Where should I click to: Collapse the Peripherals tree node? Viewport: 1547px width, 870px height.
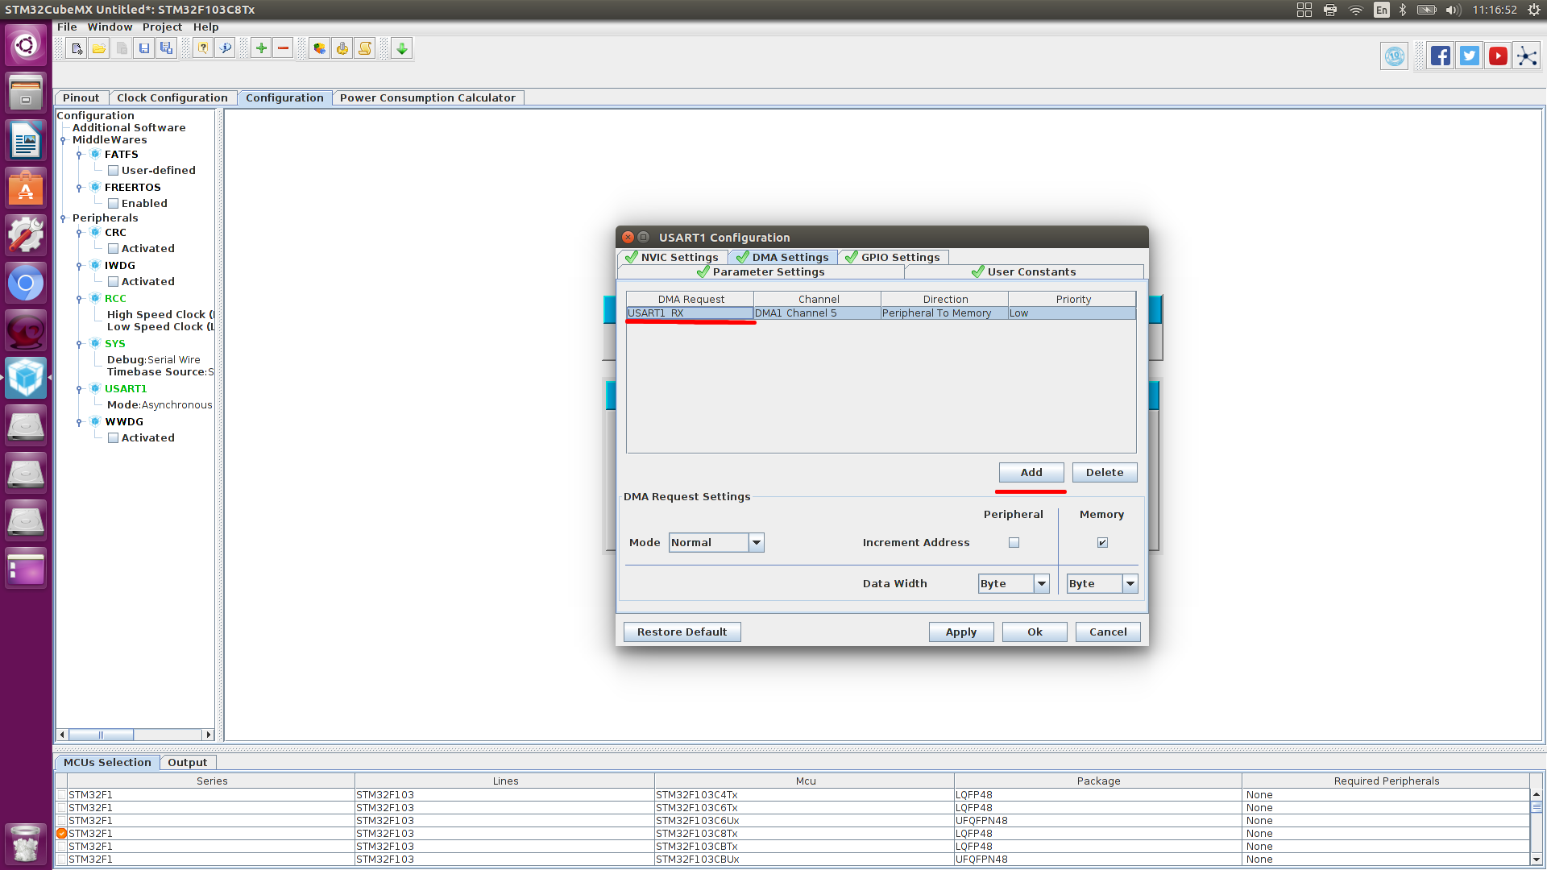[63, 218]
